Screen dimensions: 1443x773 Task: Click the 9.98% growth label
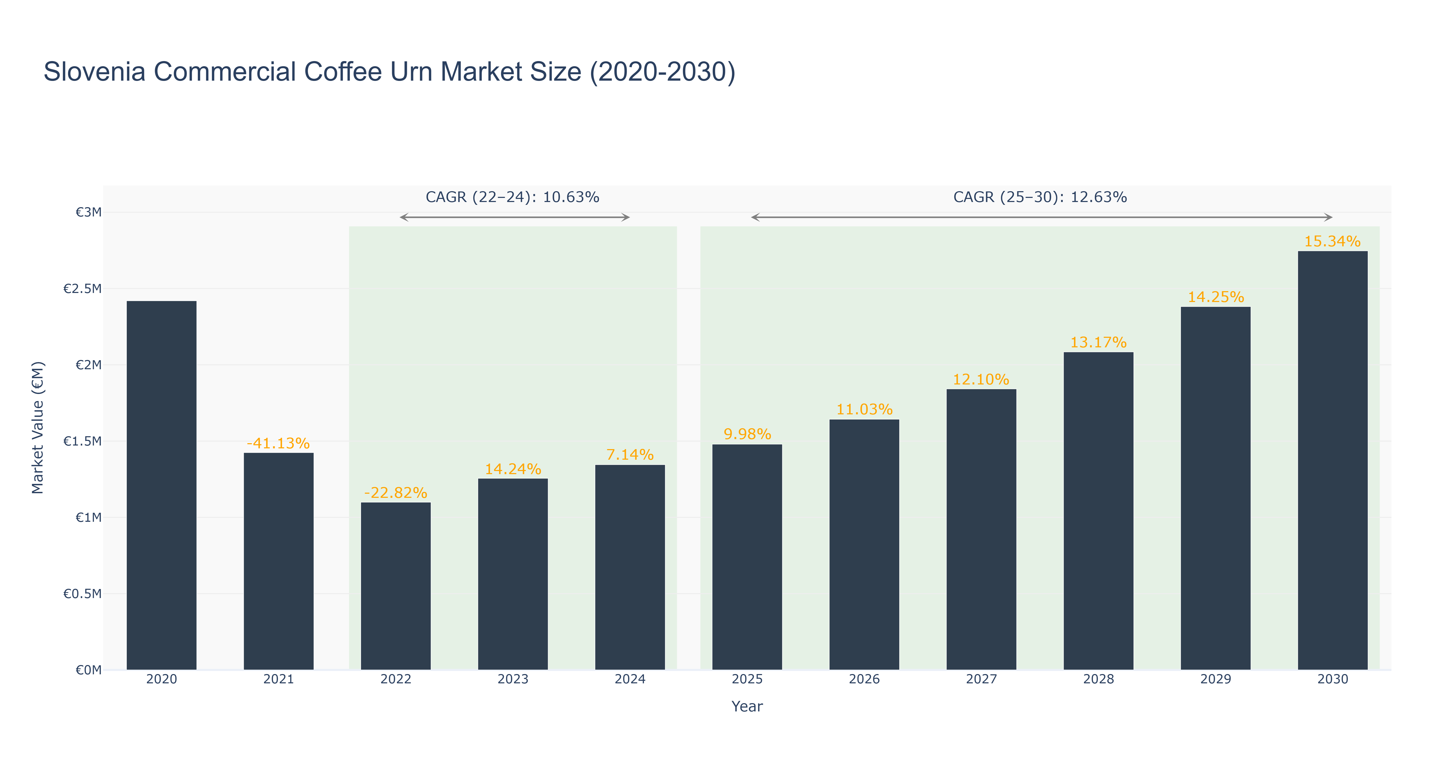pos(747,434)
